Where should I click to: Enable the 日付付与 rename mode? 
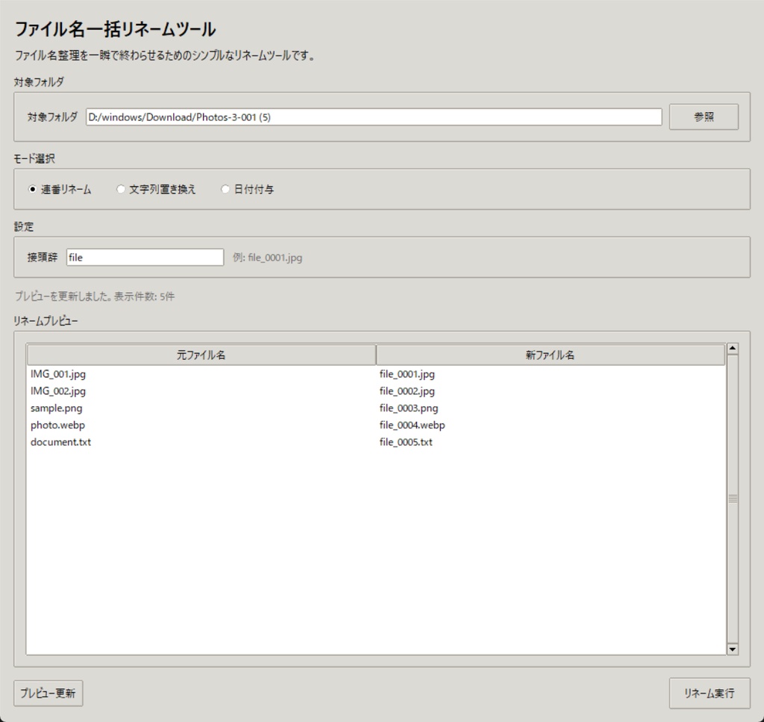click(225, 189)
